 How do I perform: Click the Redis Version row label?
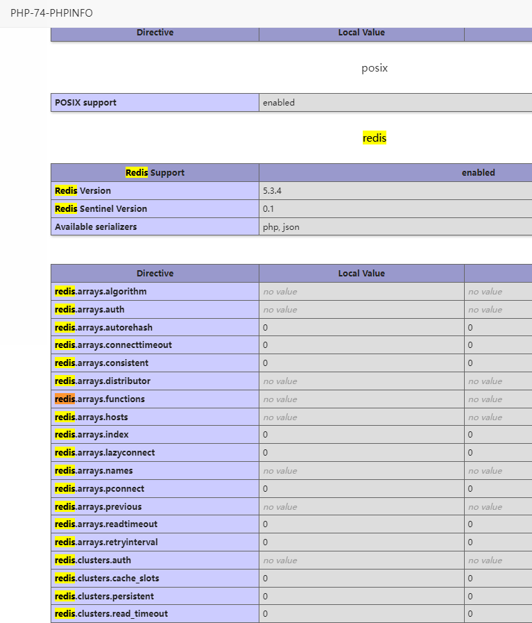[83, 191]
